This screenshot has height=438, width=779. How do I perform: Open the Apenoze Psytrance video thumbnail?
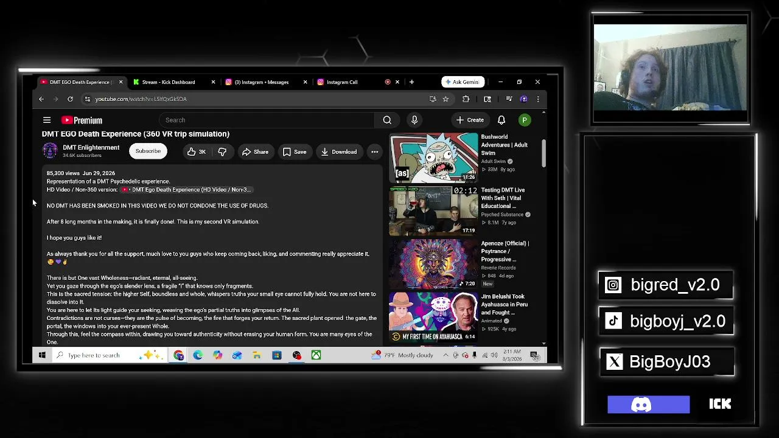pos(434,265)
